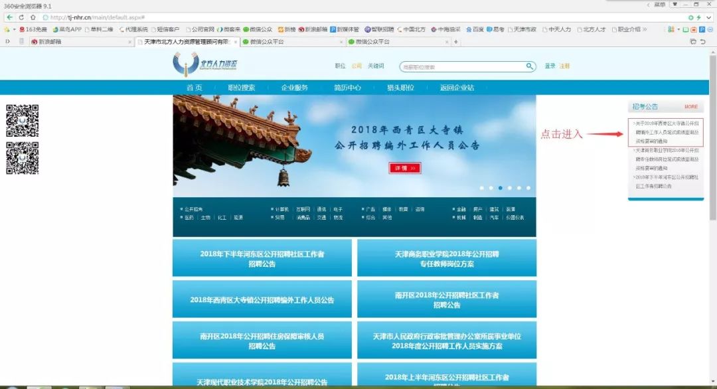Open the 新媒体管 bookmark
The width and height of the screenshot is (717, 389).
pyautogui.click(x=345, y=29)
